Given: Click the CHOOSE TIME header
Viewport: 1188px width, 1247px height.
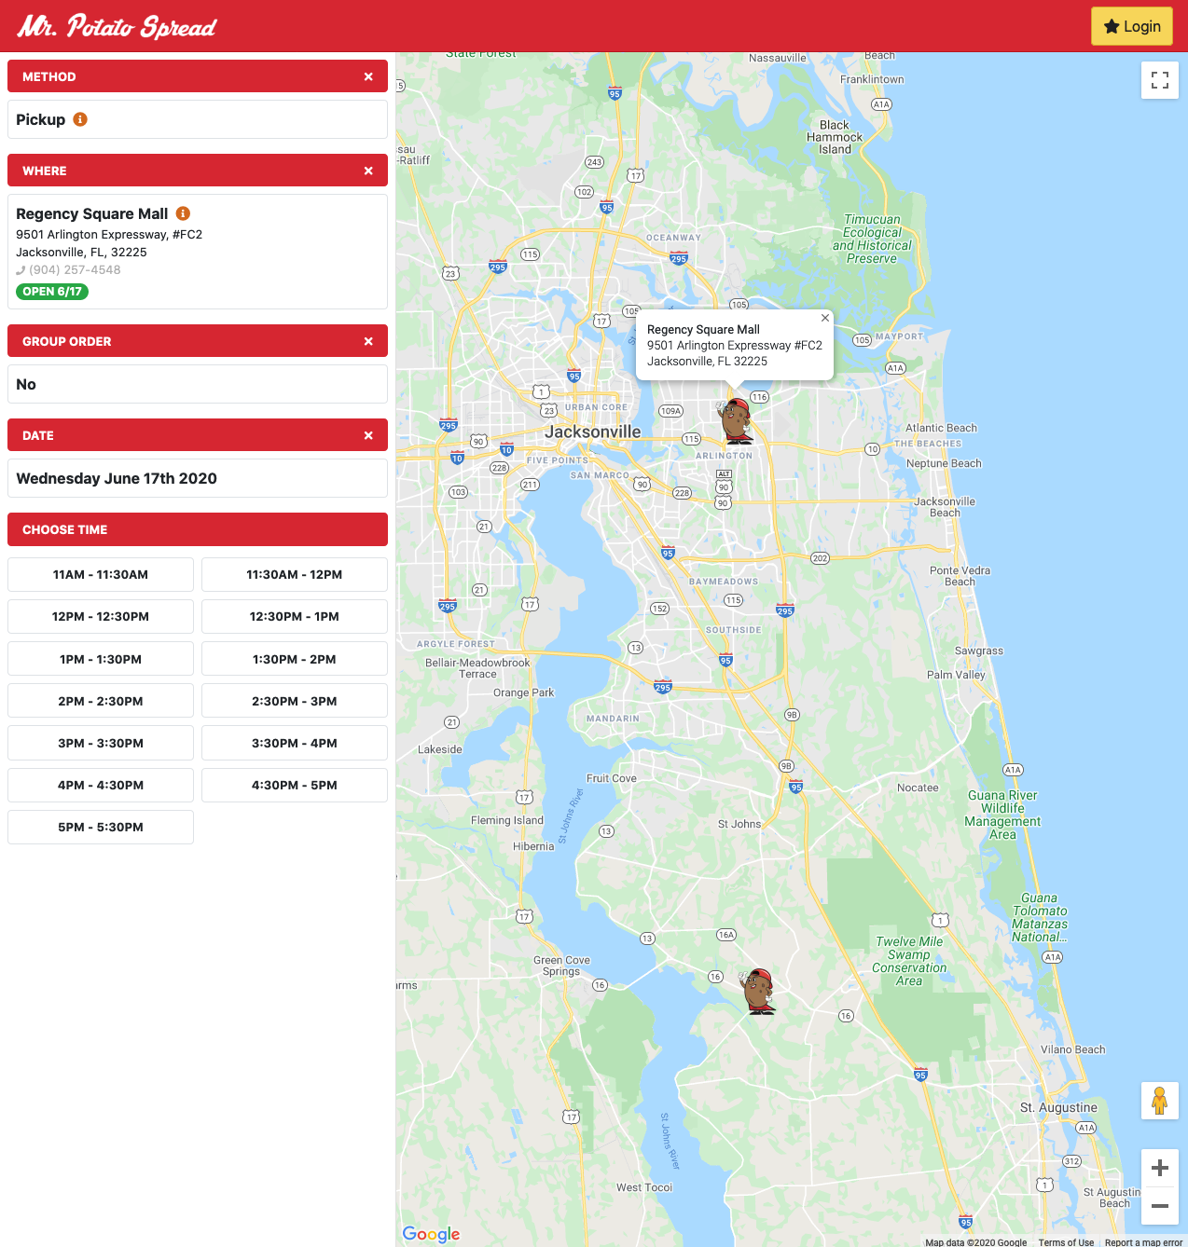Looking at the screenshot, I should [x=198, y=529].
